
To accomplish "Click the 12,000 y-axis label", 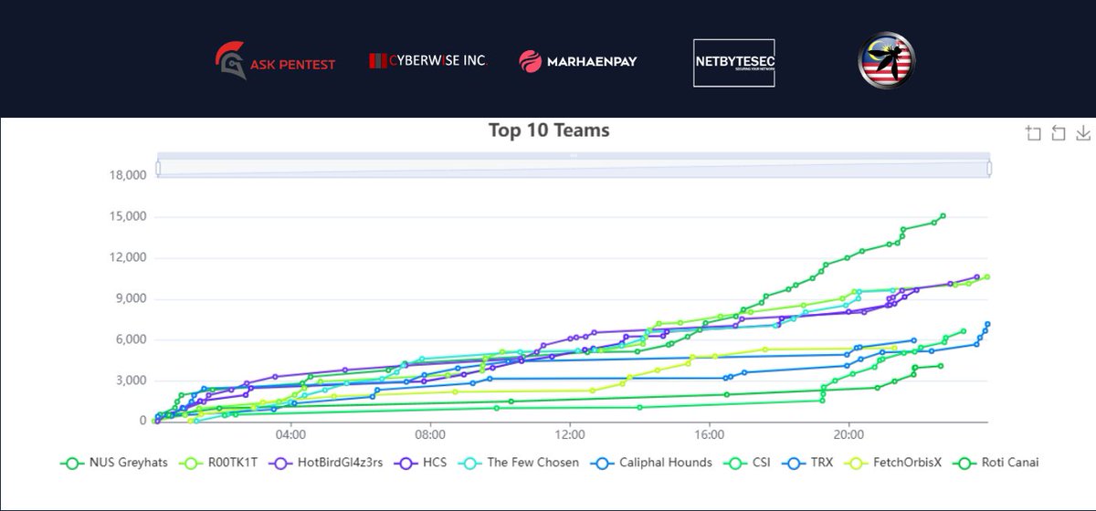I will tap(126, 257).
